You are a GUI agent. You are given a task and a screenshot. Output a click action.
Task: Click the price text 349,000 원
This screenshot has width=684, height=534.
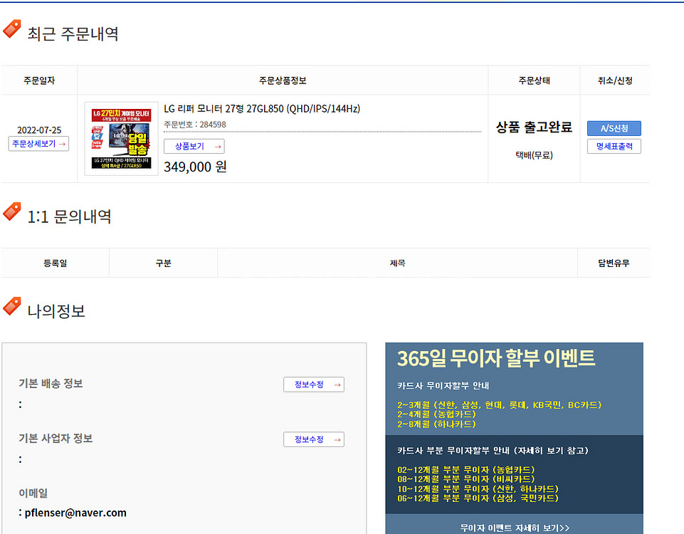pos(195,167)
